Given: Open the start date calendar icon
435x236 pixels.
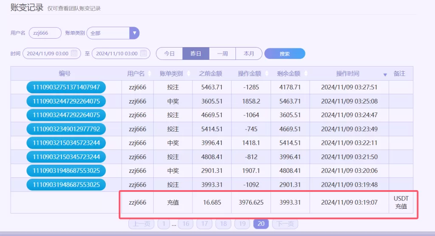Looking at the screenshot, I should (x=74, y=53).
